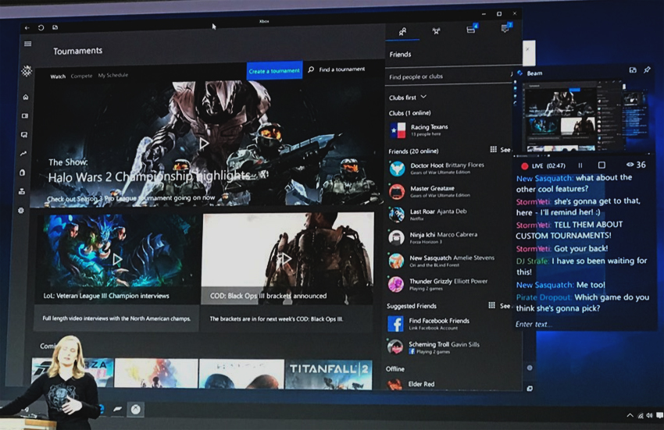Click the Home icon in left sidebar
Viewport: 664px width, 430px height.
point(26,98)
